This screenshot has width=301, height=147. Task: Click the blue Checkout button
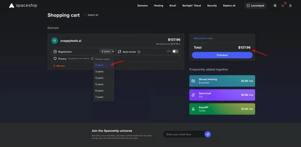222,55
